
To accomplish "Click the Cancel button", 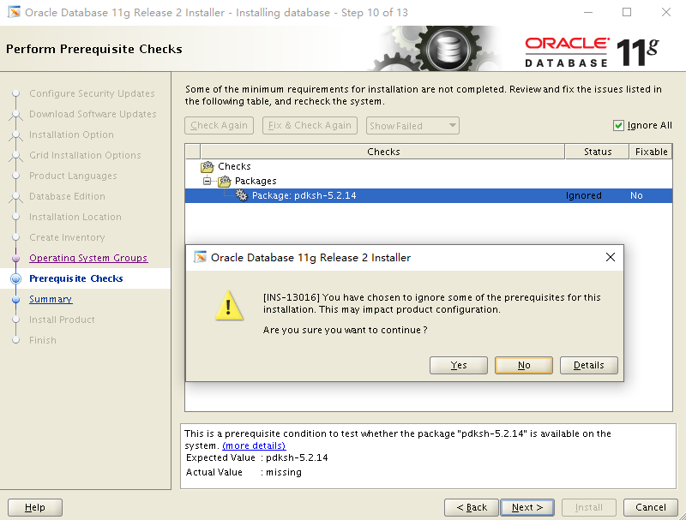I will coord(651,507).
